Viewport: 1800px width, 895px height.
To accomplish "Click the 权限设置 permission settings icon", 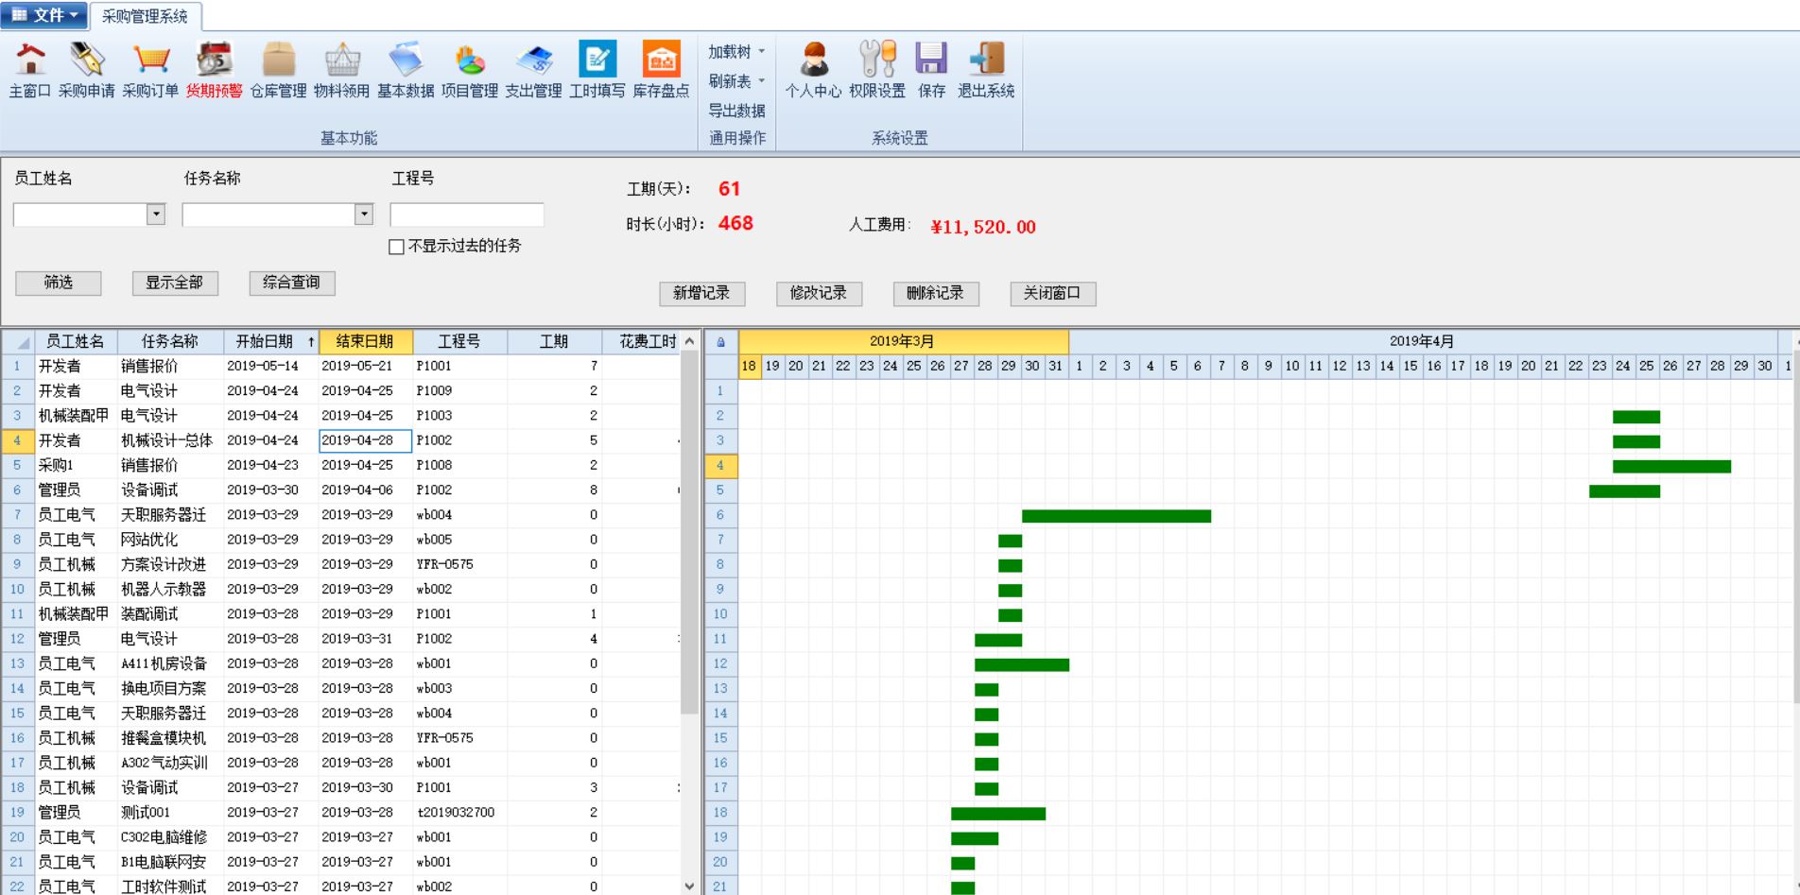I will coord(876,61).
